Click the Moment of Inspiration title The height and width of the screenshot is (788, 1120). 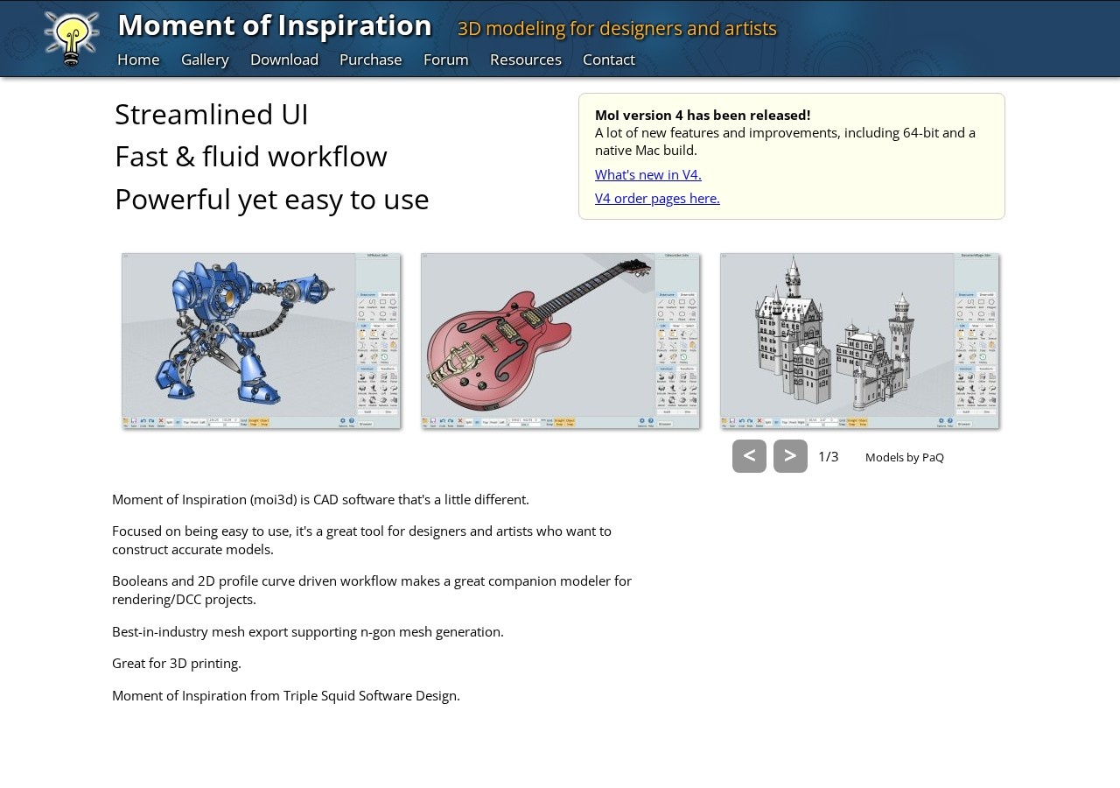coord(275,25)
